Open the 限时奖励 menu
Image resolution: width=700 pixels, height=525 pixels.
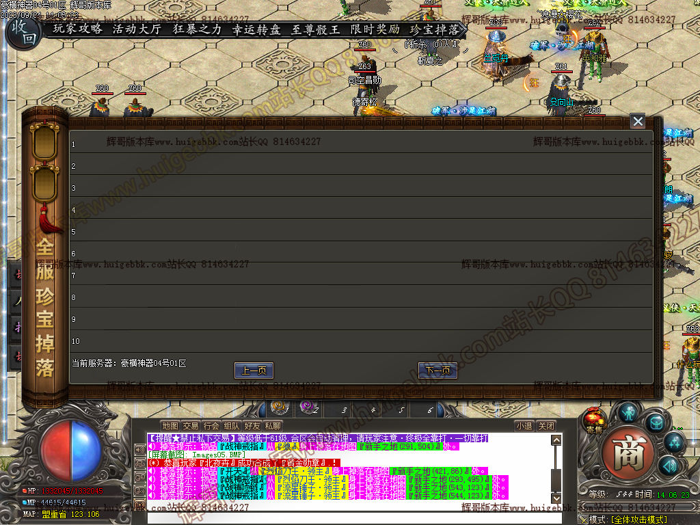point(375,29)
